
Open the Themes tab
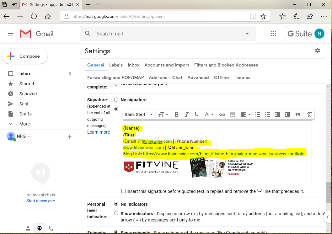[242, 78]
